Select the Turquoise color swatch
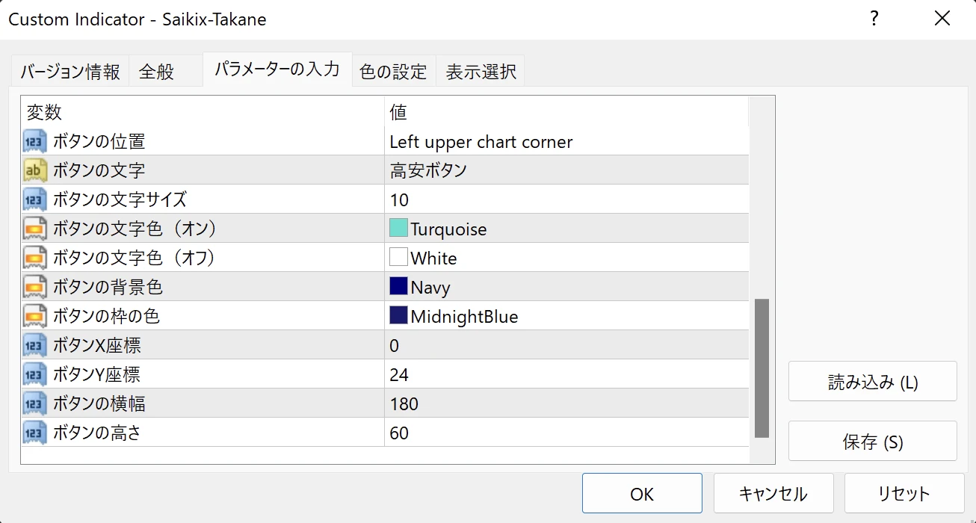 click(398, 229)
